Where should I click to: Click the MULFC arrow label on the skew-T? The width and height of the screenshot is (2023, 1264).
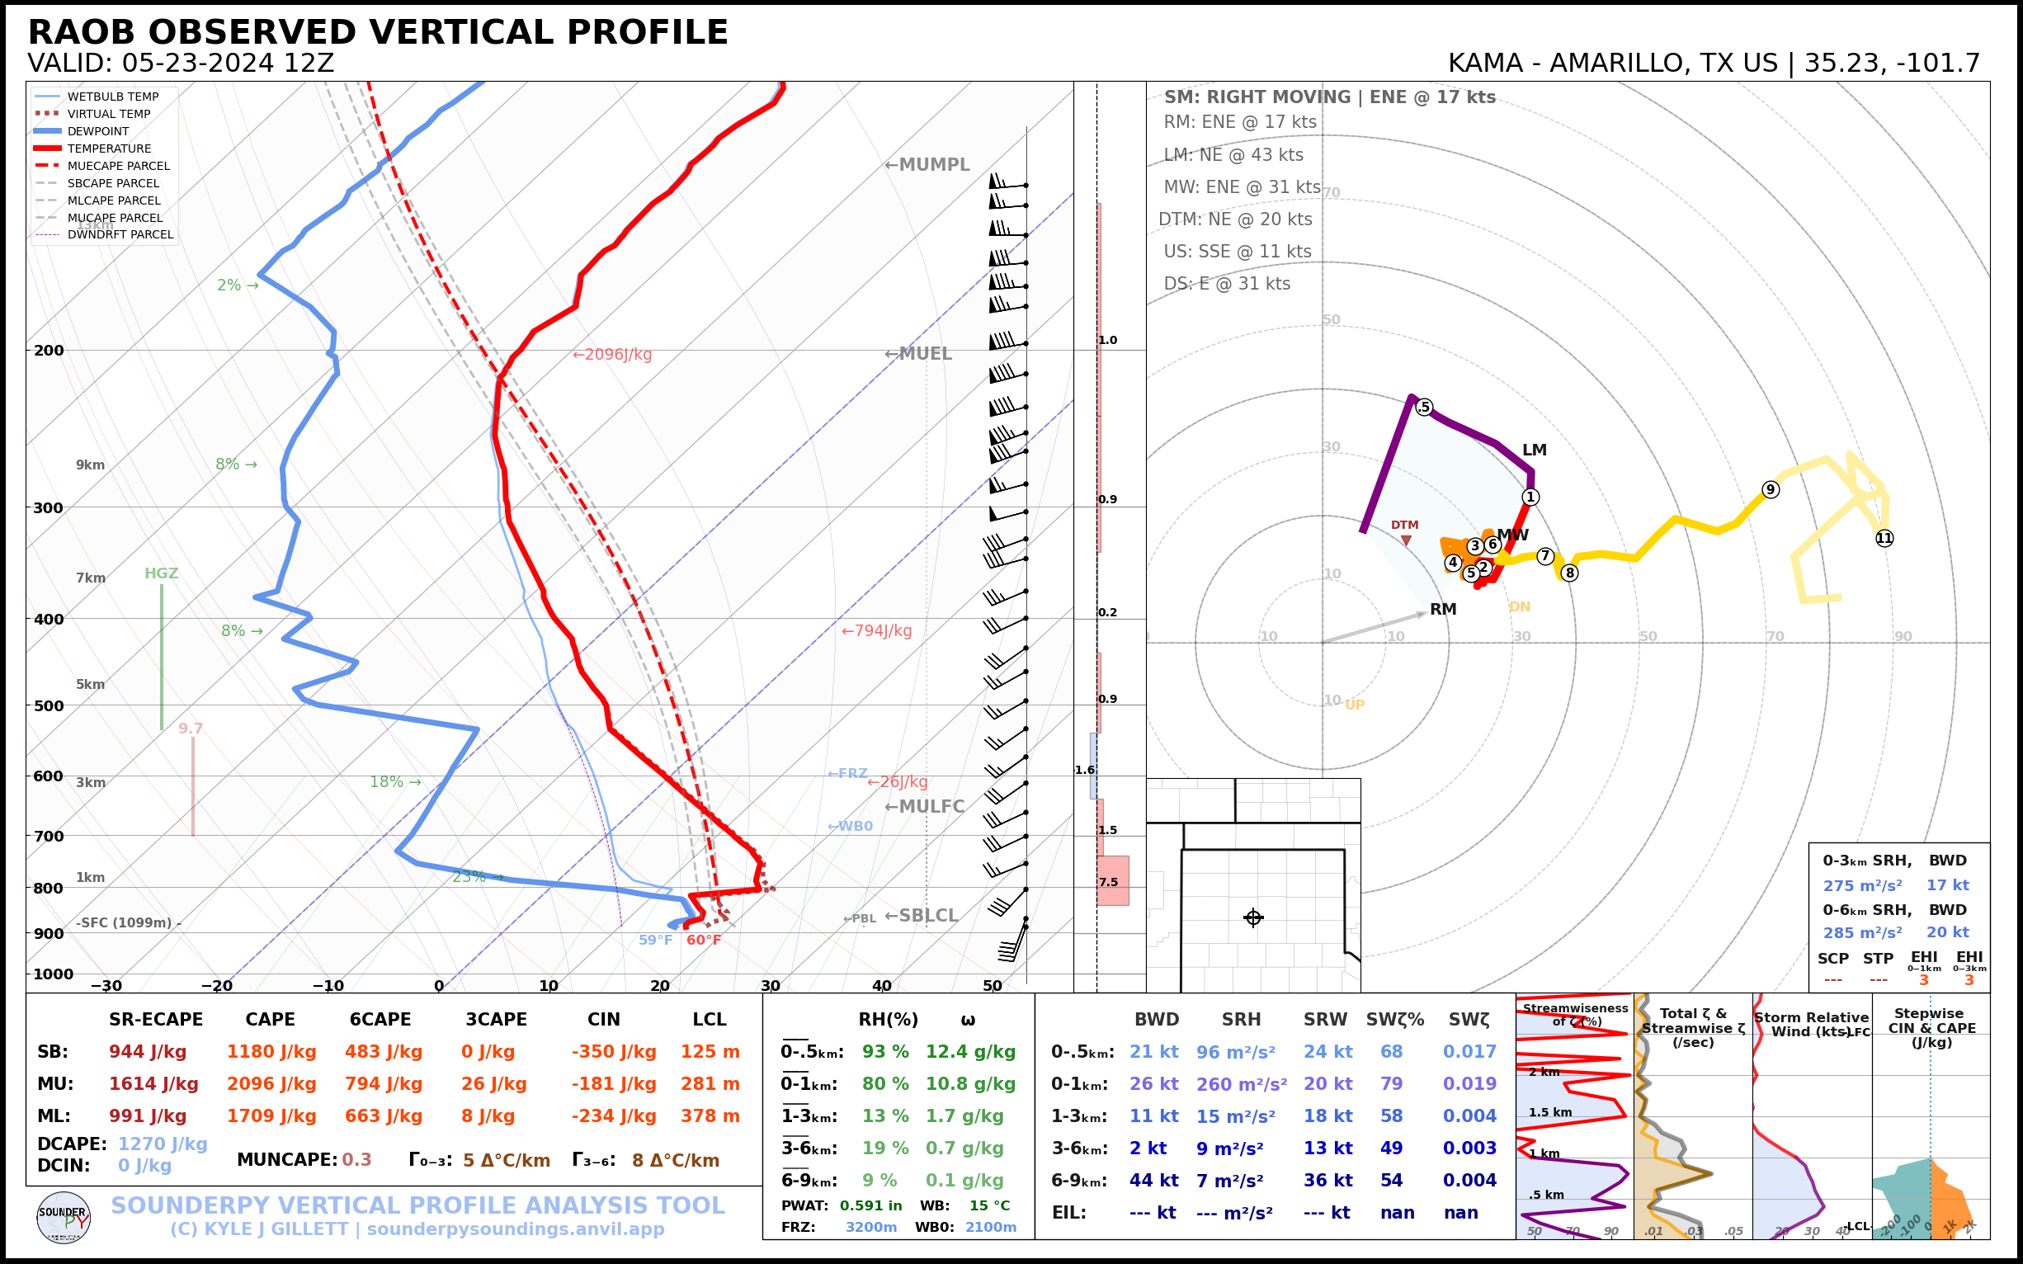925,807
